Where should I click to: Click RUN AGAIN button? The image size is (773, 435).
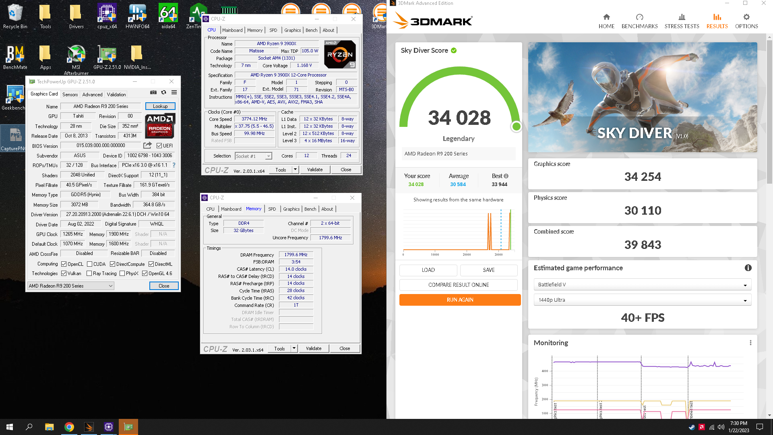tap(460, 300)
